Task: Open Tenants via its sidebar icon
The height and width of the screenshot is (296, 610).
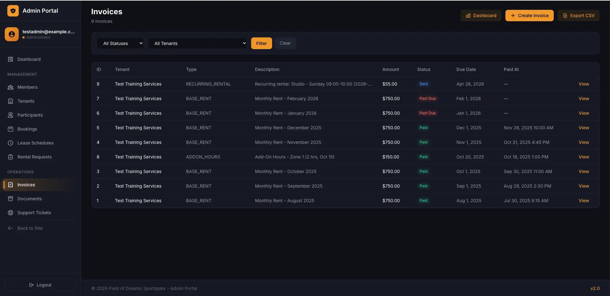Action: coord(11,101)
